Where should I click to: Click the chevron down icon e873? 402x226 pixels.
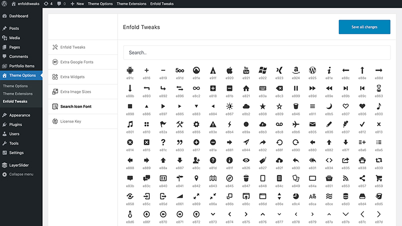pos(213,214)
